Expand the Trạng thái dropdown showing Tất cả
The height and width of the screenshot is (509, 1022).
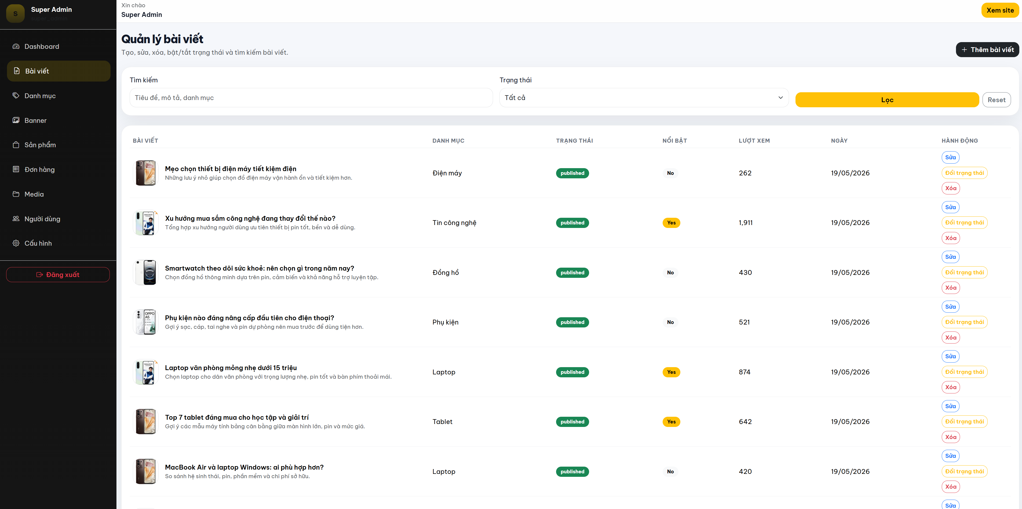[x=644, y=98]
